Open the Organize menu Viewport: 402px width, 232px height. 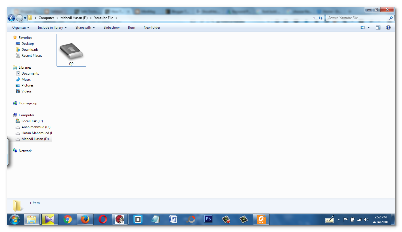pyautogui.click(x=21, y=28)
